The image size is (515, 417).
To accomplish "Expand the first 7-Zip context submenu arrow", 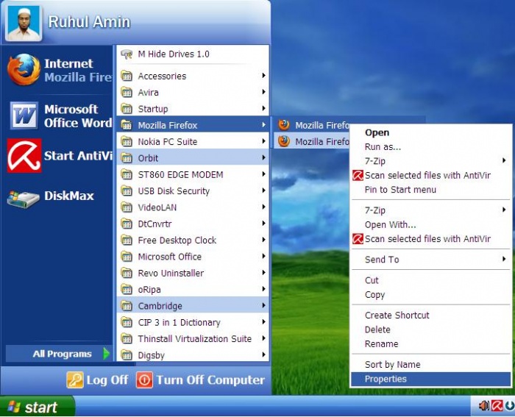I will [x=504, y=160].
